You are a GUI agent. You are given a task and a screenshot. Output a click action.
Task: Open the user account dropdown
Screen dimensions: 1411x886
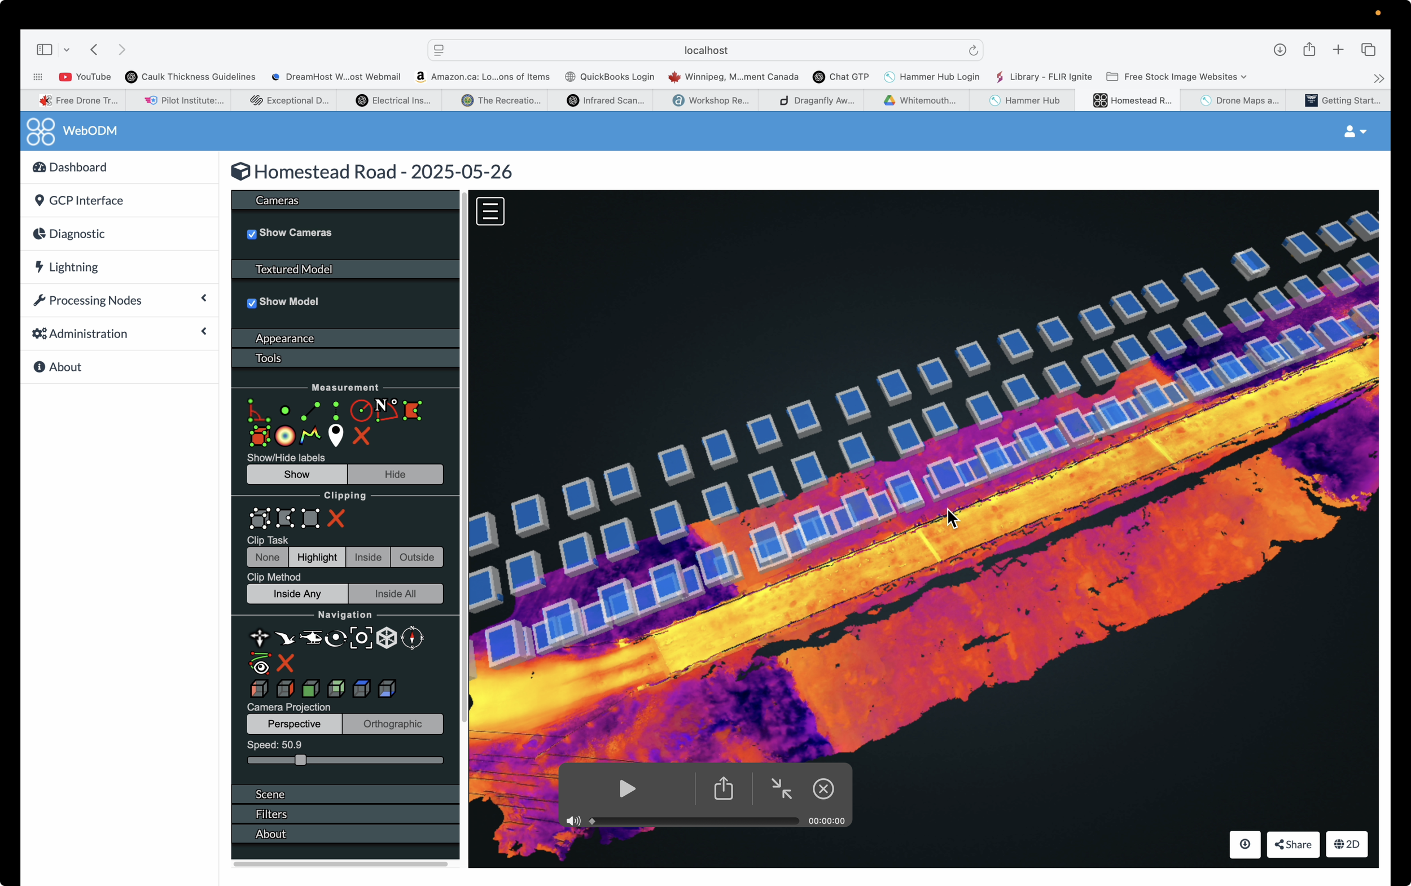1355,131
